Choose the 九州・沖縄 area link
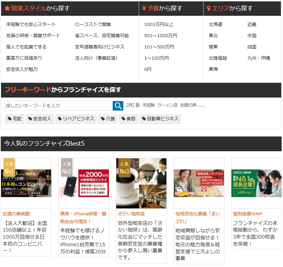The width and height of the screenshot is (283, 267). tap(258, 58)
